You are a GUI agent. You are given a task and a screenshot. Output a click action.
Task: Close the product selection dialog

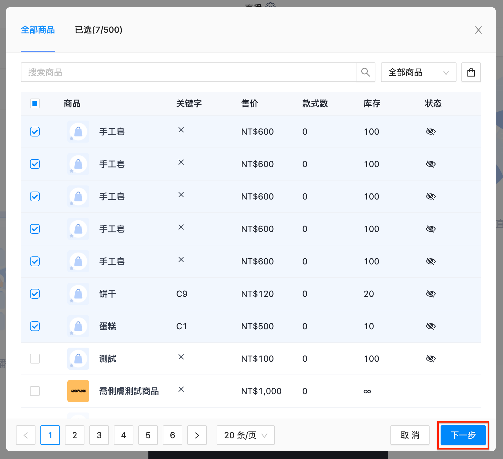pyautogui.click(x=479, y=30)
